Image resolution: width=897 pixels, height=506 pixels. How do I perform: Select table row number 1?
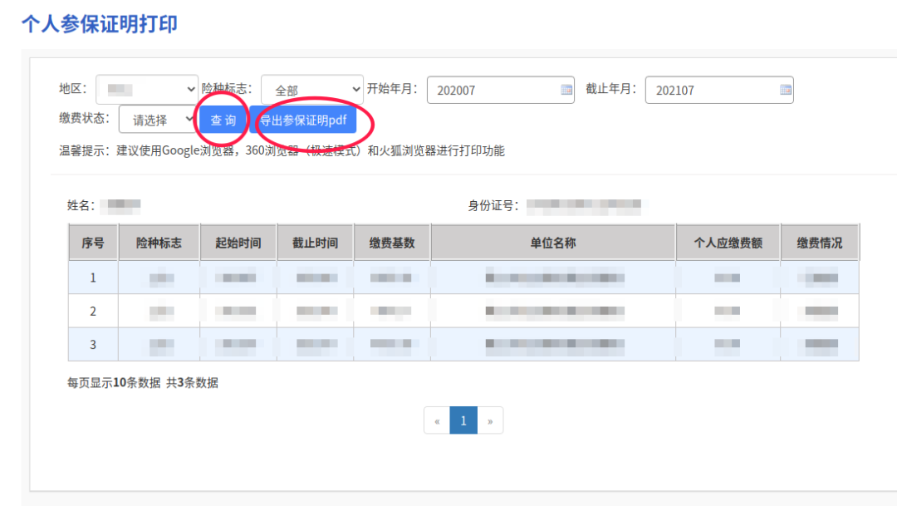(x=463, y=278)
